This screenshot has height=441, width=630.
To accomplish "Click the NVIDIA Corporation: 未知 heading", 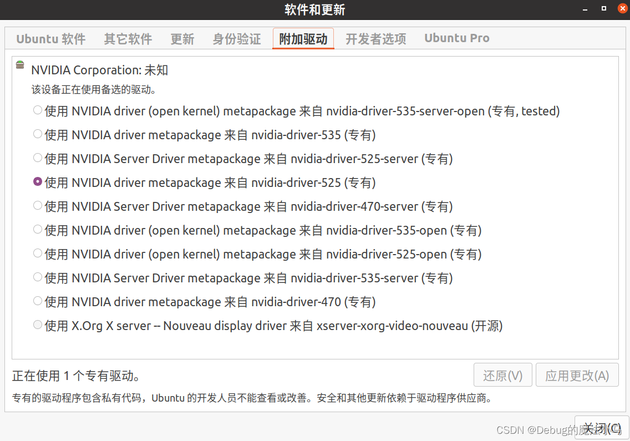I will (x=100, y=70).
